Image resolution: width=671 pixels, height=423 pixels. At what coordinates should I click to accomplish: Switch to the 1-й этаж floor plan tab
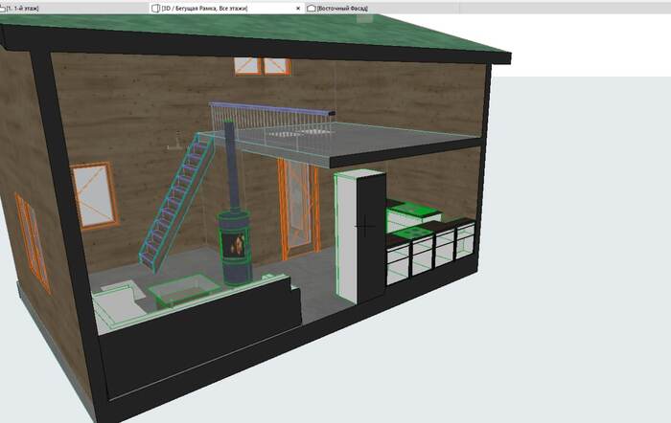[x=31, y=8]
